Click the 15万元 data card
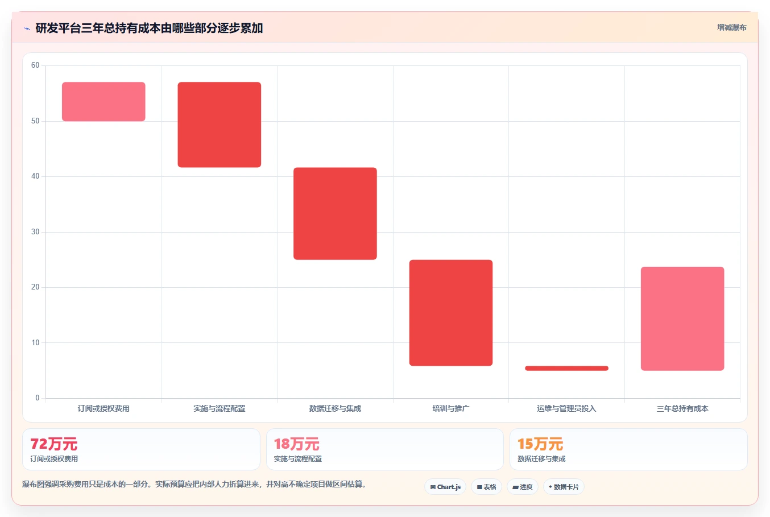The height and width of the screenshot is (517, 770). pyautogui.click(x=628, y=449)
